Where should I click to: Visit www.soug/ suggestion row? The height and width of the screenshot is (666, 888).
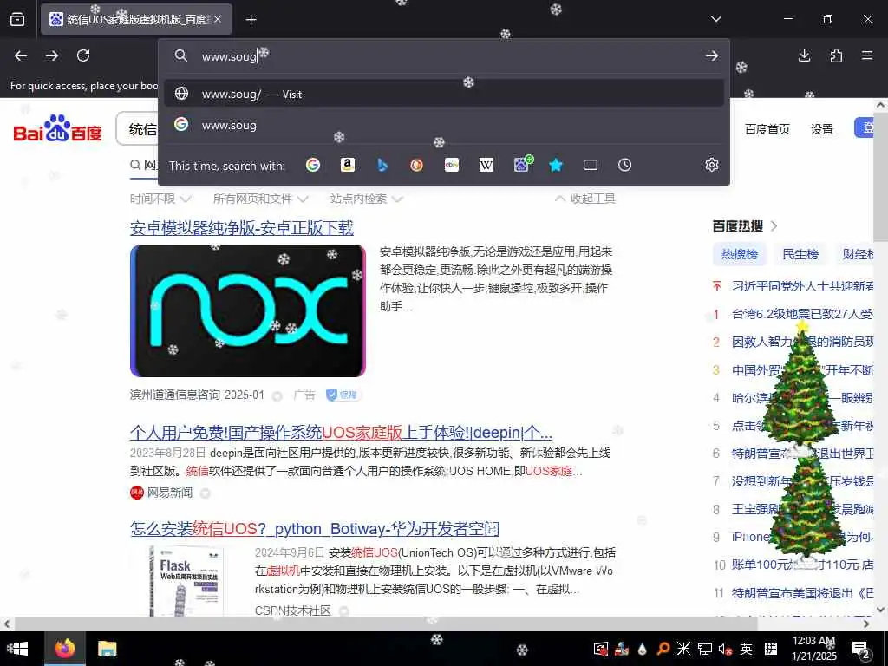(x=443, y=94)
